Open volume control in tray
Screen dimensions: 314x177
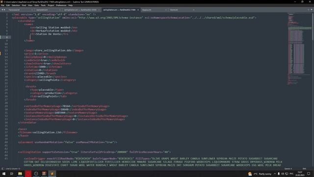tap(283, 174)
